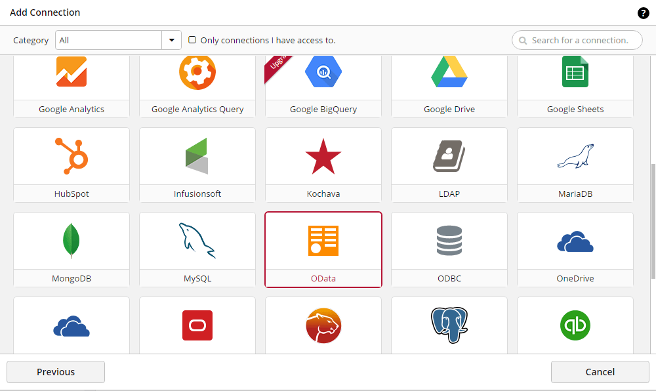
Task: Click the OData label text
Action: (x=323, y=278)
